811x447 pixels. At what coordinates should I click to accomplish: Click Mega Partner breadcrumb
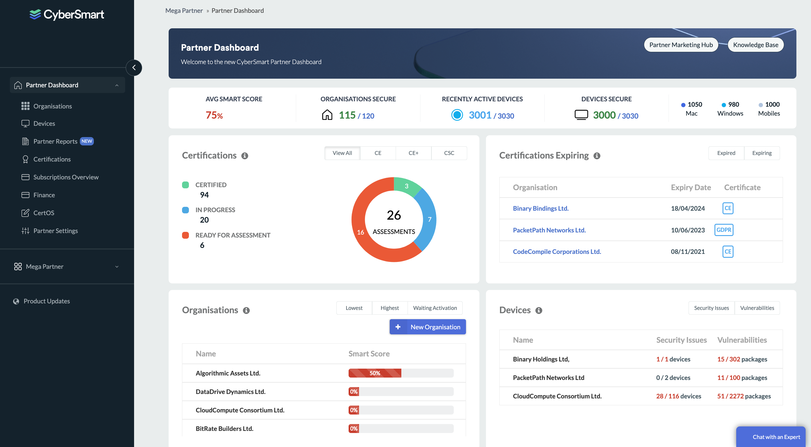(184, 10)
